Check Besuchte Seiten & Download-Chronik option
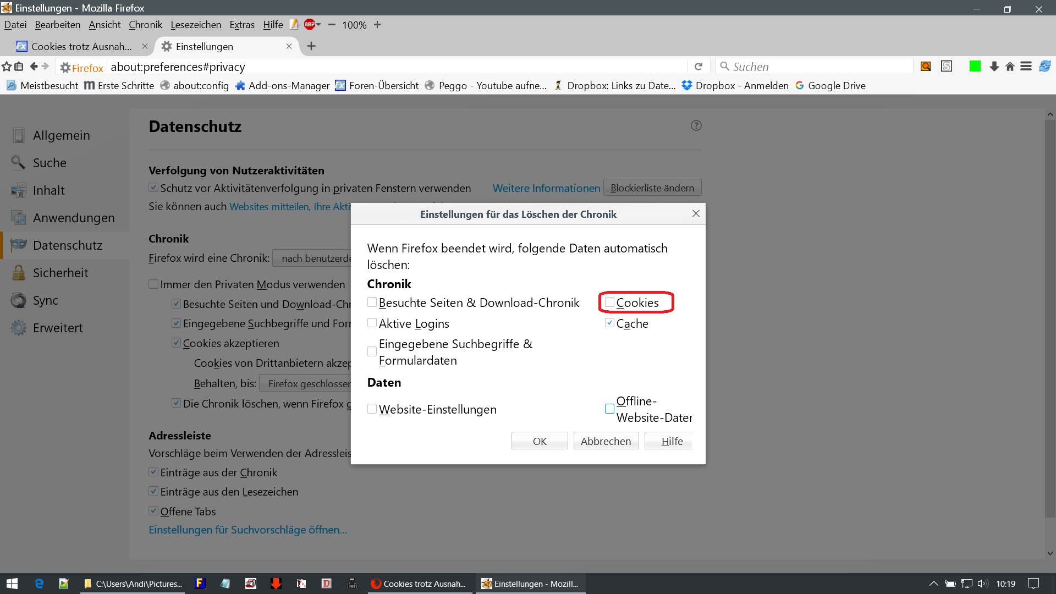The image size is (1056, 594). [x=372, y=302]
